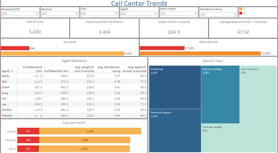Select the Admin Support treemap tile
Image resolution: width=278 pixels, height=153 pixels.
[258, 95]
